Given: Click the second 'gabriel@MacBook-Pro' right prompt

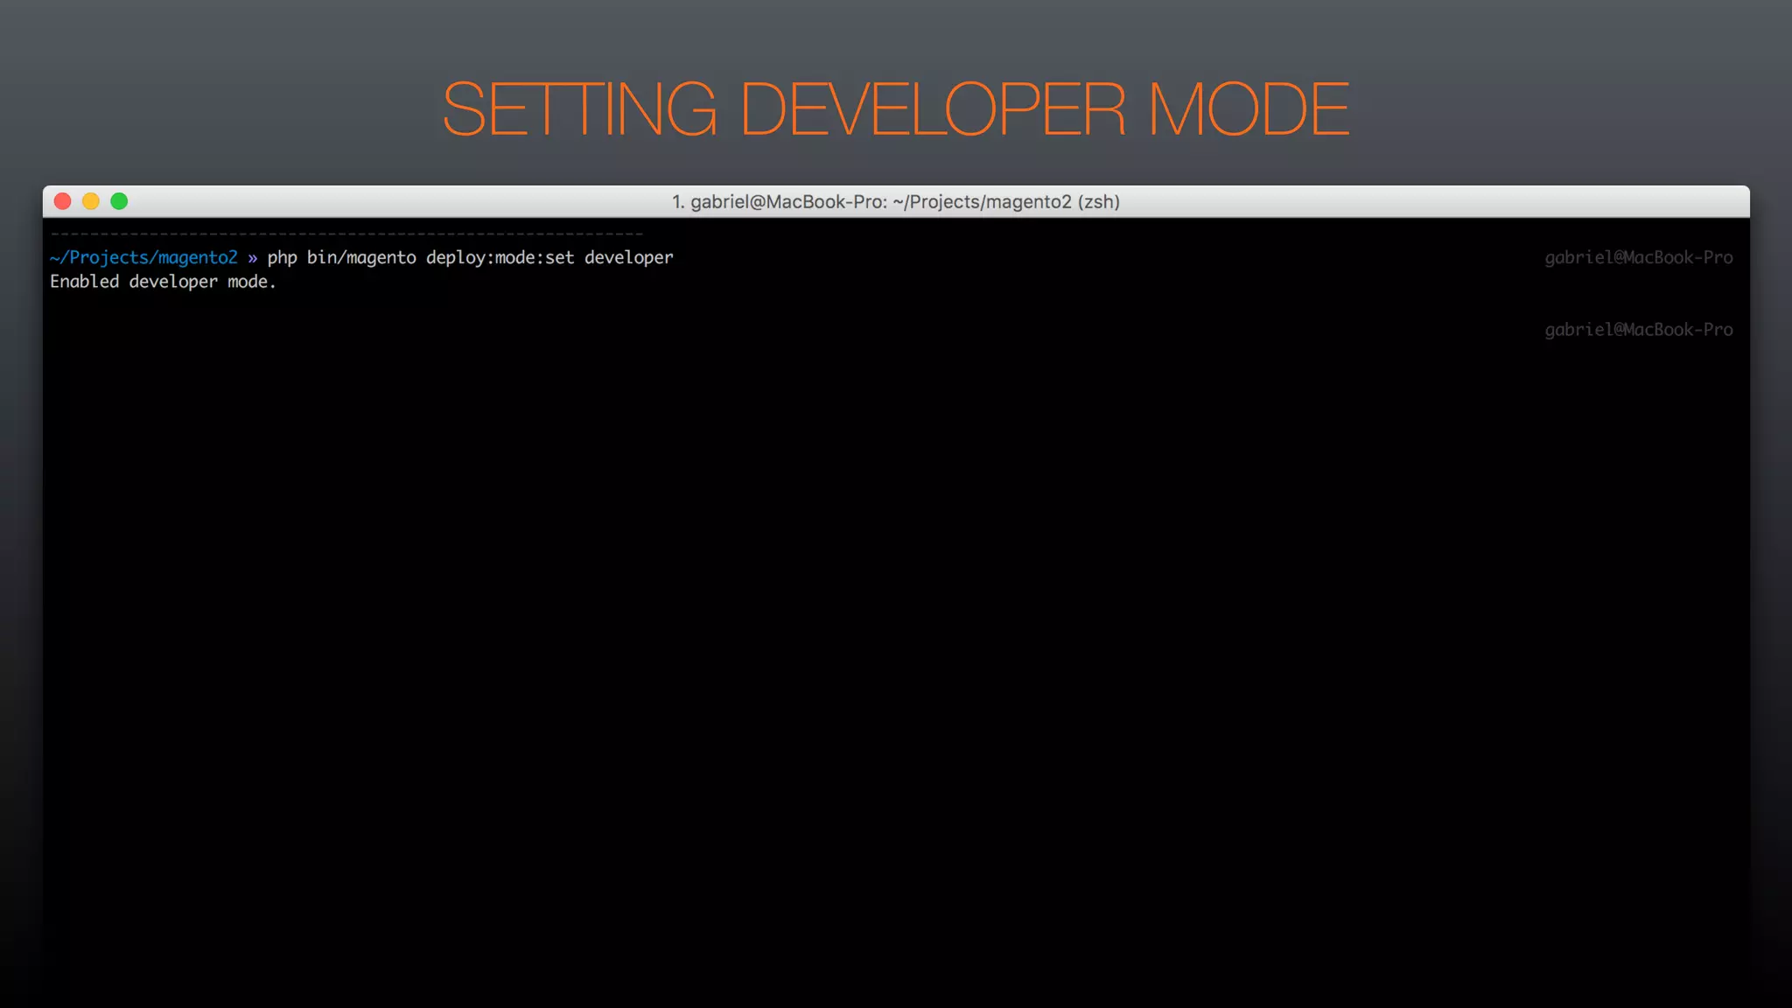Looking at the screenshot, I should pos(1638,330).
